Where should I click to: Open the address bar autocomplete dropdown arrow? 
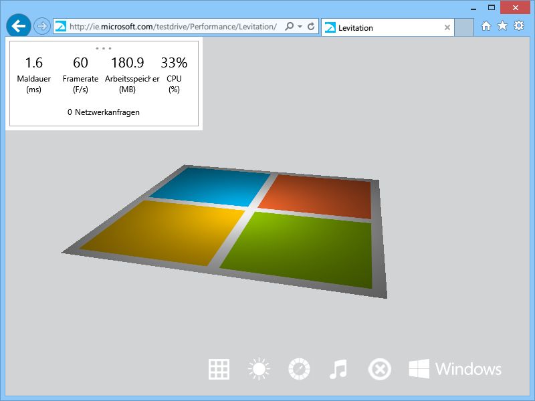[x=300, y=26]
